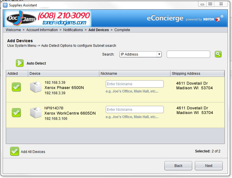The height and width of the screenshot is (178, 232).
Task: Click the Supplies Assistant title bar icon
Action: (5, 5)
